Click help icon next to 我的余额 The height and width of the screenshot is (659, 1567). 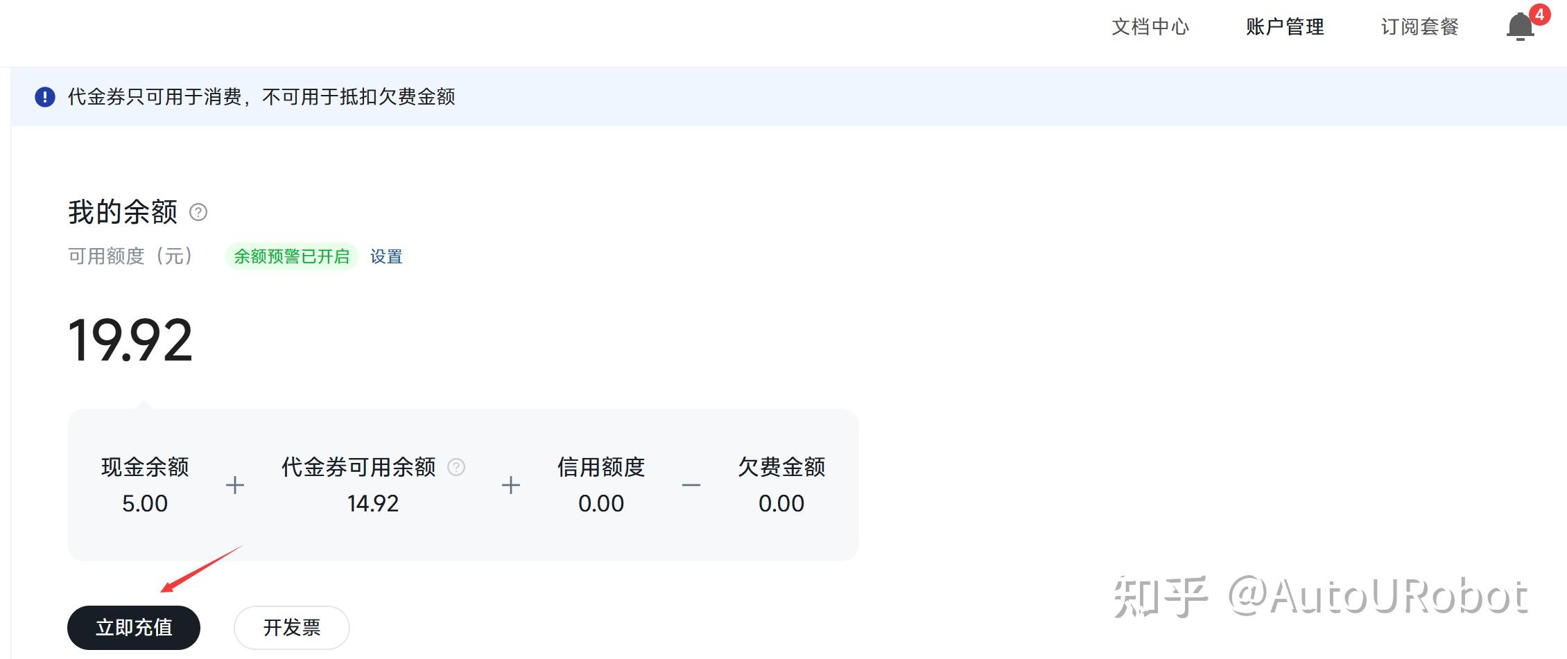[198, 212]
